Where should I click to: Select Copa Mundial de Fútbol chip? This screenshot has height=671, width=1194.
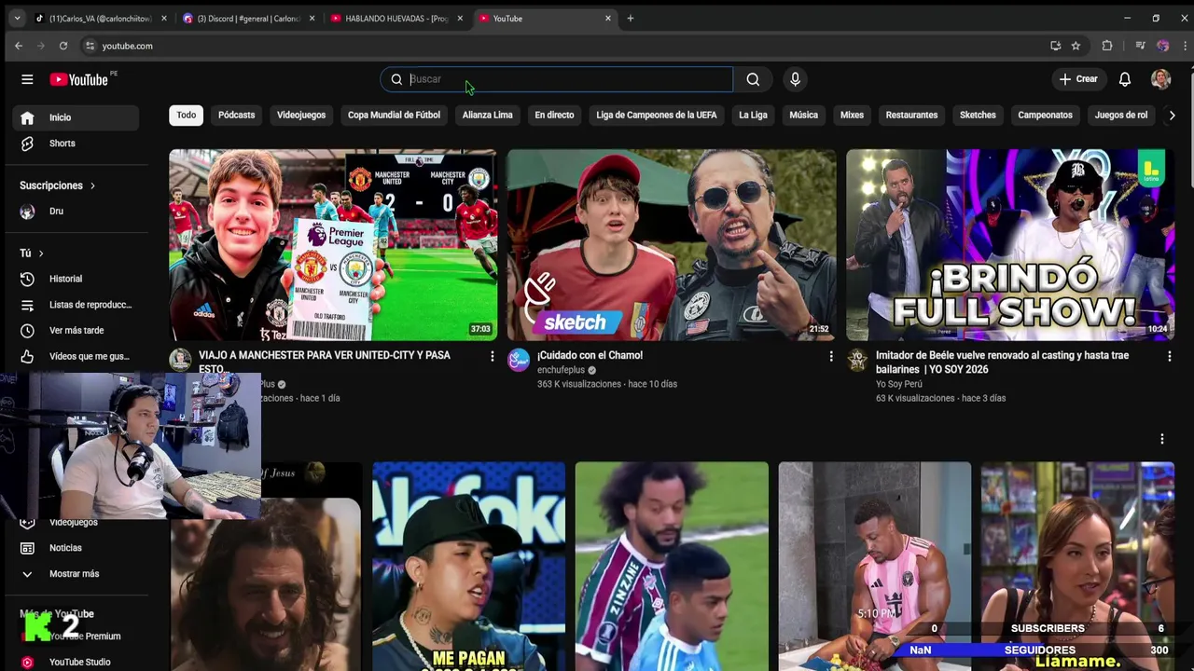[394, 116]
